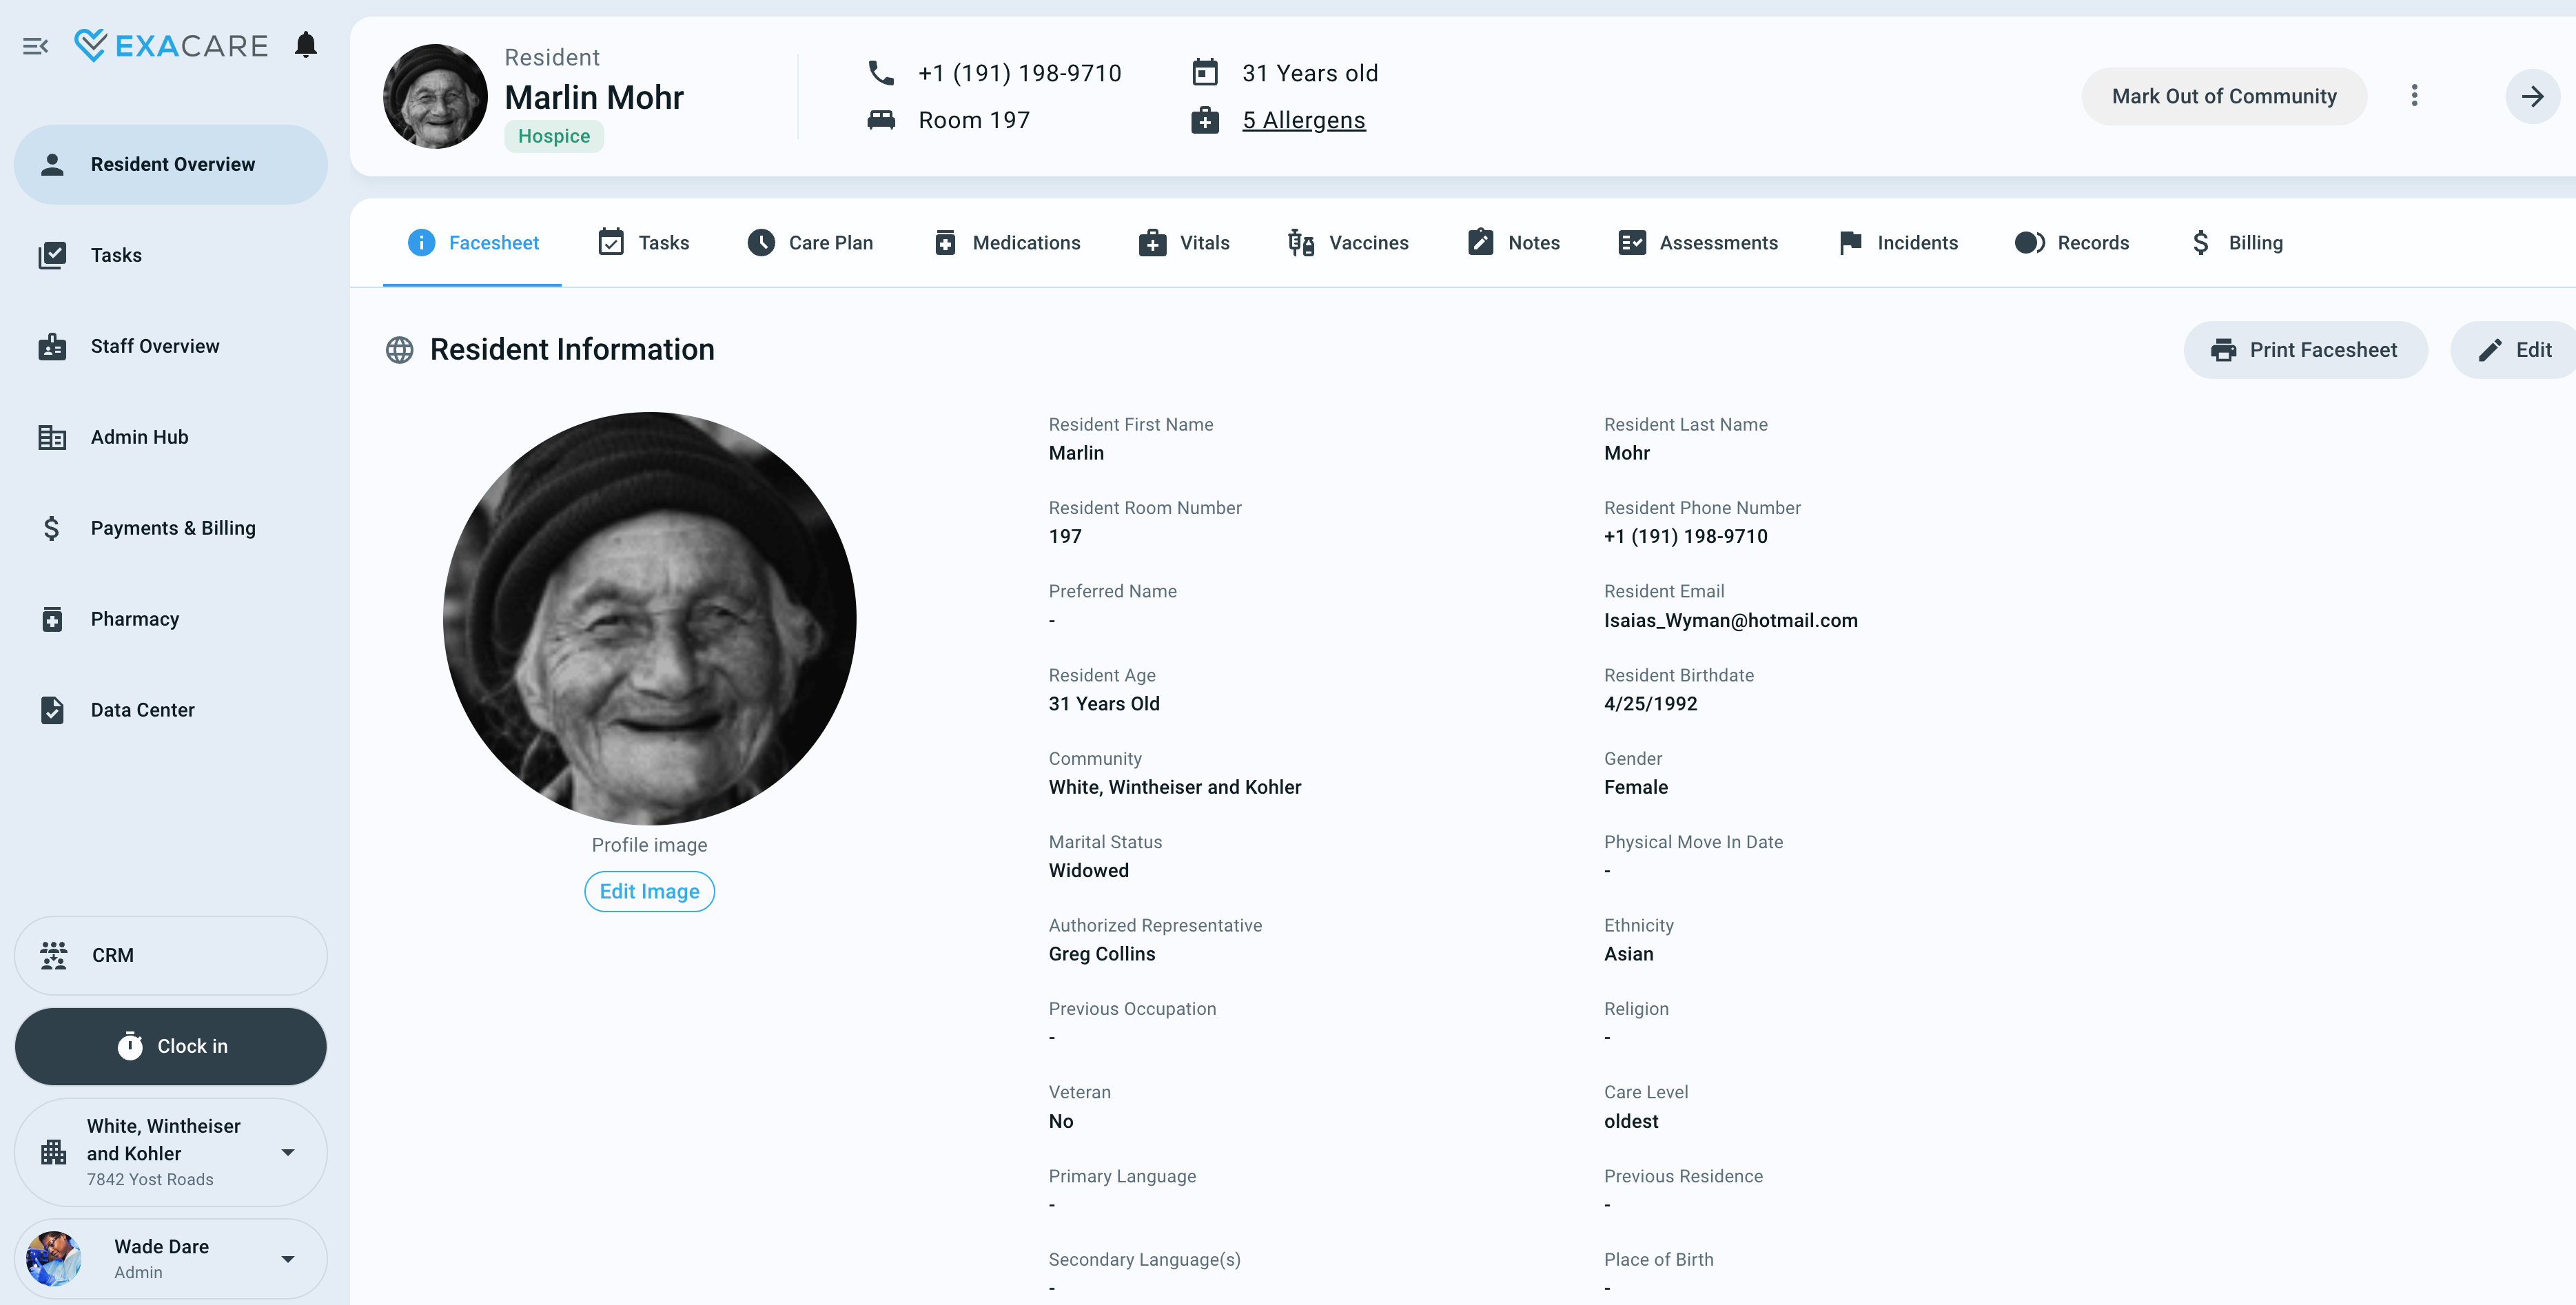Screen dimensions: 2576x1305
Task: Open the notification bell icon
Action: (306, 44)
